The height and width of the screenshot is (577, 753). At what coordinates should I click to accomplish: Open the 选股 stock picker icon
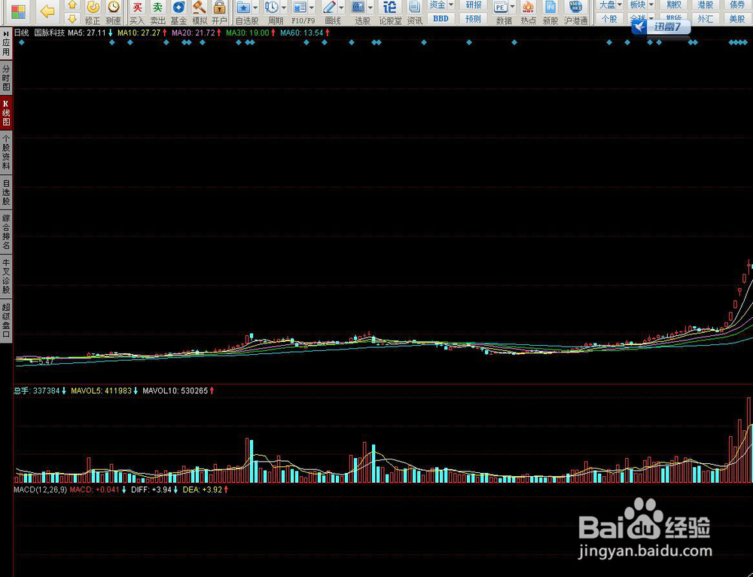pos(358,8)
